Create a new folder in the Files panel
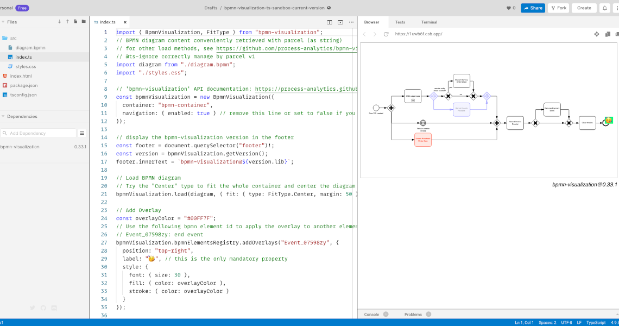 pyautogui.click(x=84, y=21)
